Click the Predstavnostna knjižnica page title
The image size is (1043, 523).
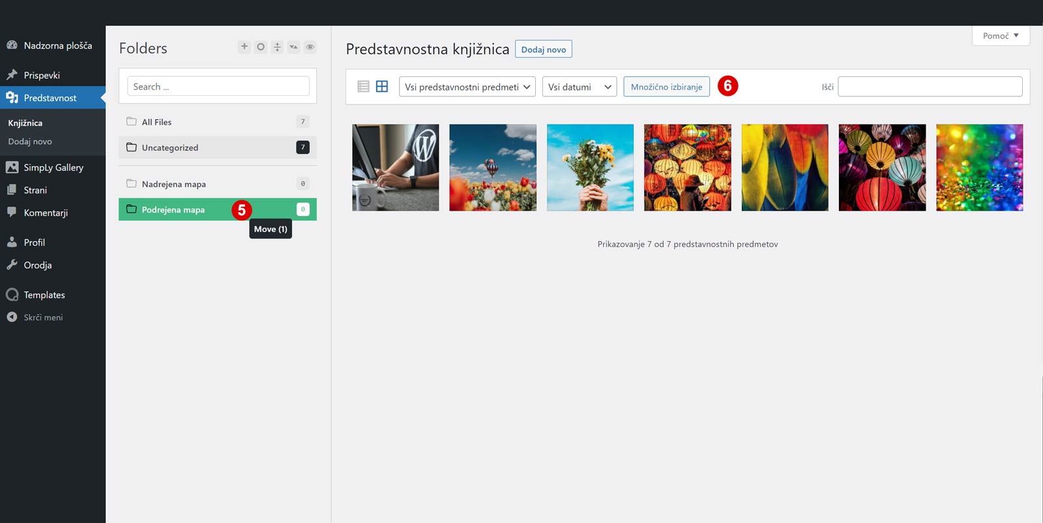[x=428, y=49]
